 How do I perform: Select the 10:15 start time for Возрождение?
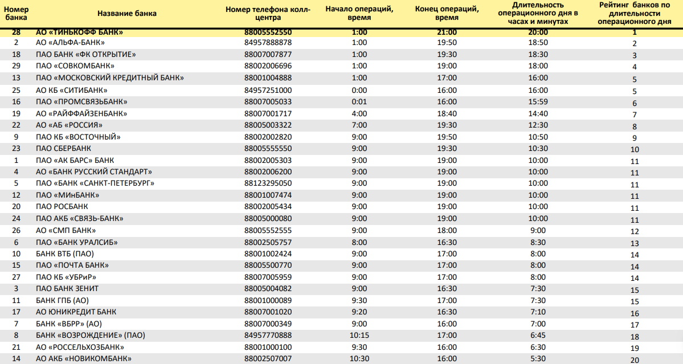tap(359, 336)
